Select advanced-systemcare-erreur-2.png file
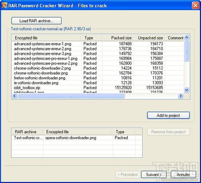The height and width of the screenshot is (183, 201). [43, 49]
